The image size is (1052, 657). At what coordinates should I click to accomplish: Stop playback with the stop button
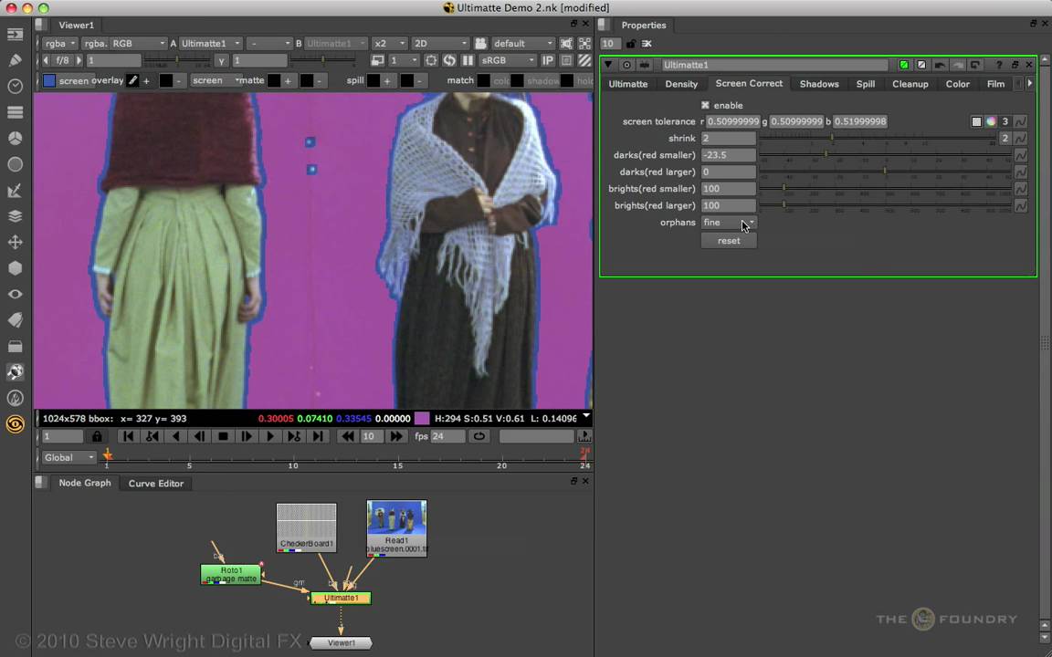[223, 436]
